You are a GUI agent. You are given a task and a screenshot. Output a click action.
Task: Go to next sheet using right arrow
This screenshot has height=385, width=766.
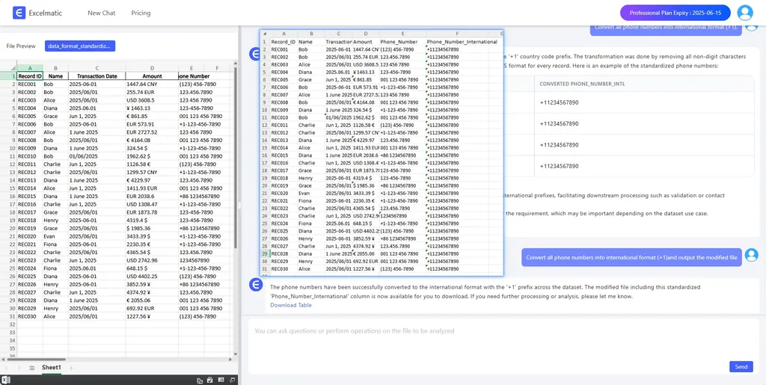tap(19, 368)
